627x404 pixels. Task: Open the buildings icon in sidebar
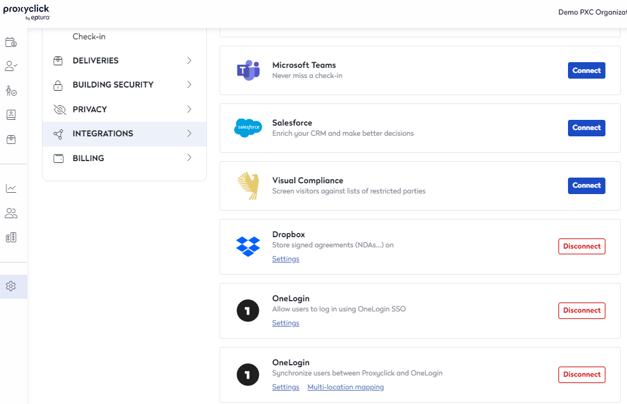pos(11,237)
